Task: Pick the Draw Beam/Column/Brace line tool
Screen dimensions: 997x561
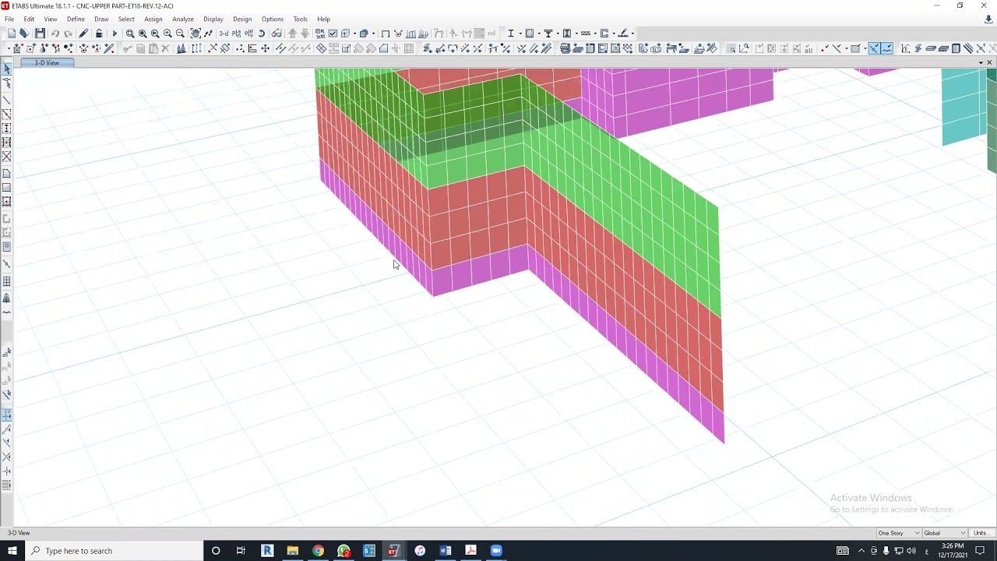Action: (x=7, y=100)
